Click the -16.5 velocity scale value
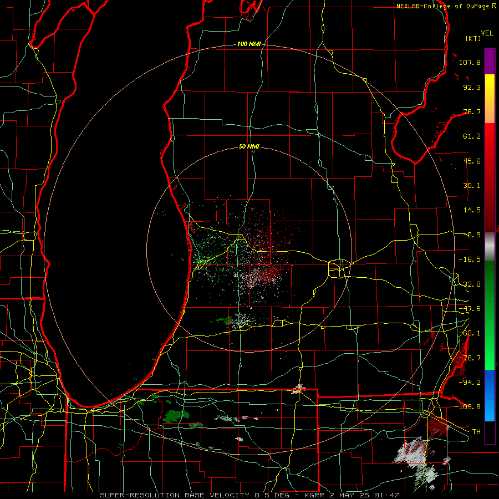This screenshot has width=499, height=499. (470, 259)
